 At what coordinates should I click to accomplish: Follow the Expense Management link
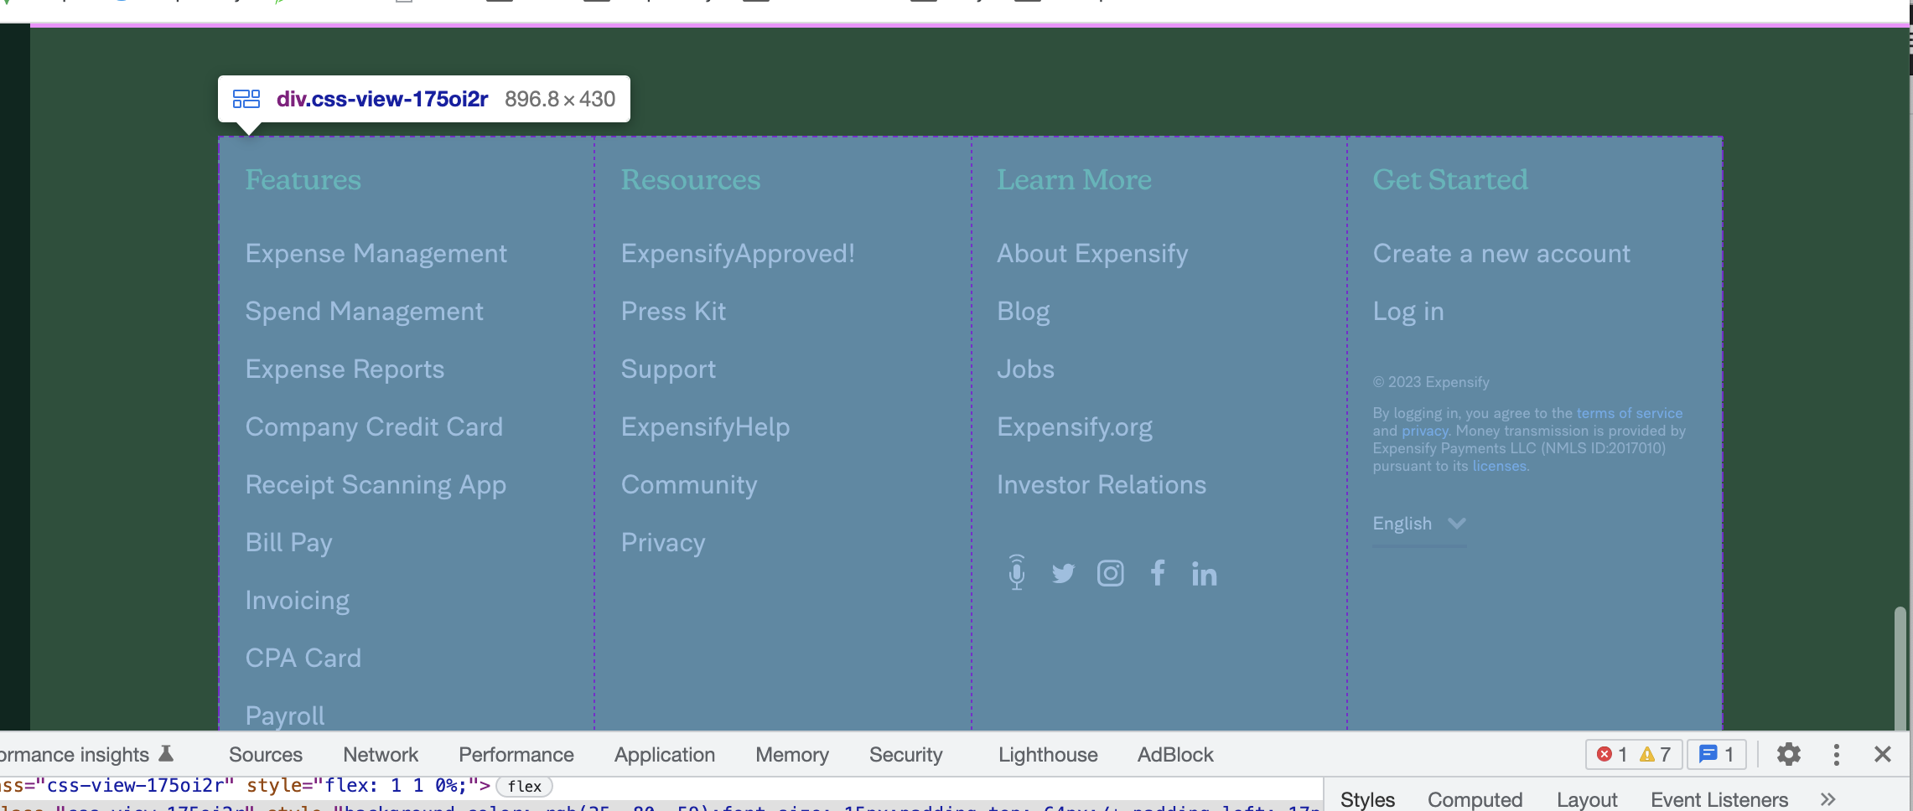376,254
